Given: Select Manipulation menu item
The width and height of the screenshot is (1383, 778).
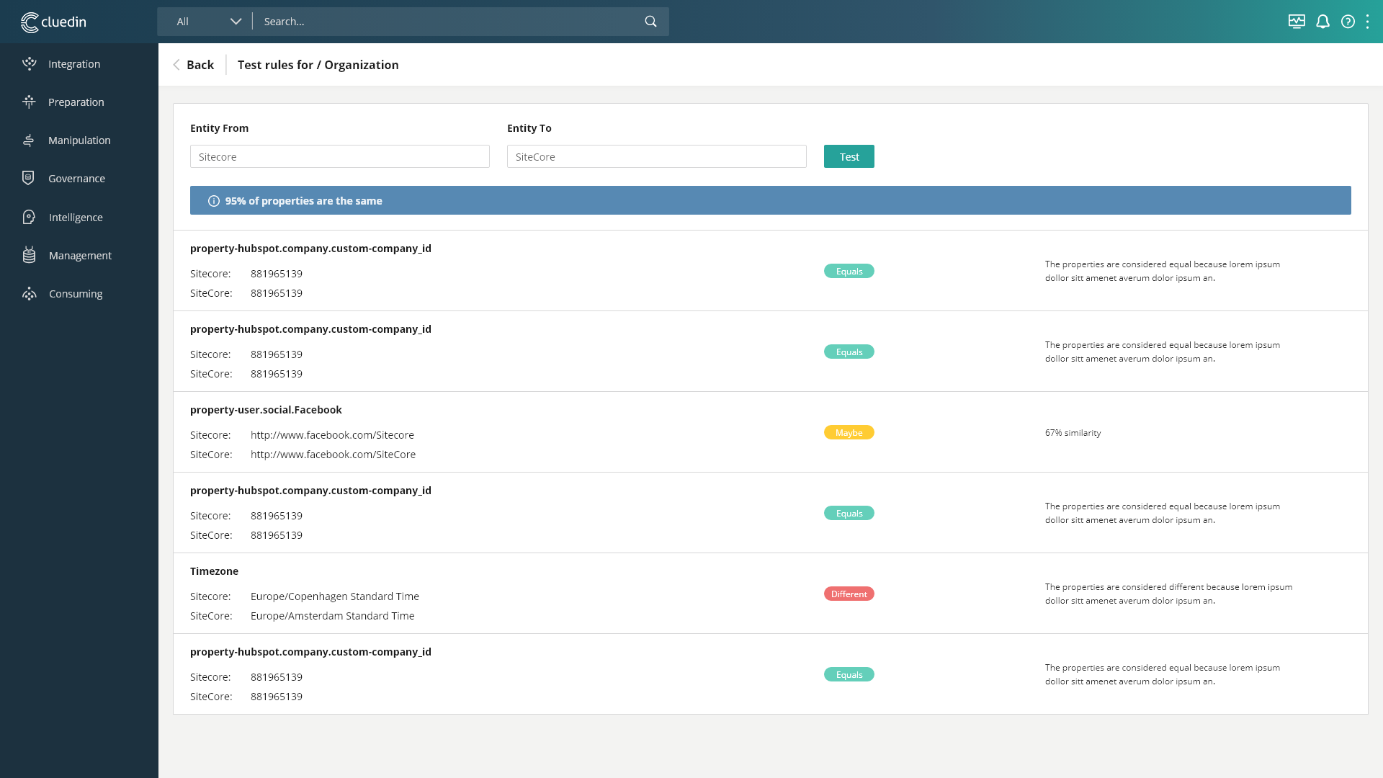Looking at the screenshot, I should 79,140.
